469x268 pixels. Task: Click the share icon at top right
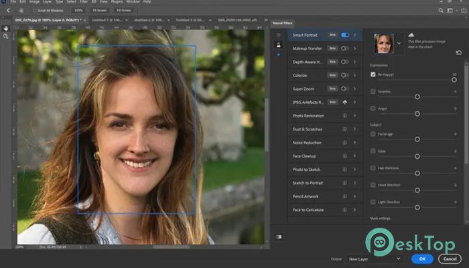[464, 11]
